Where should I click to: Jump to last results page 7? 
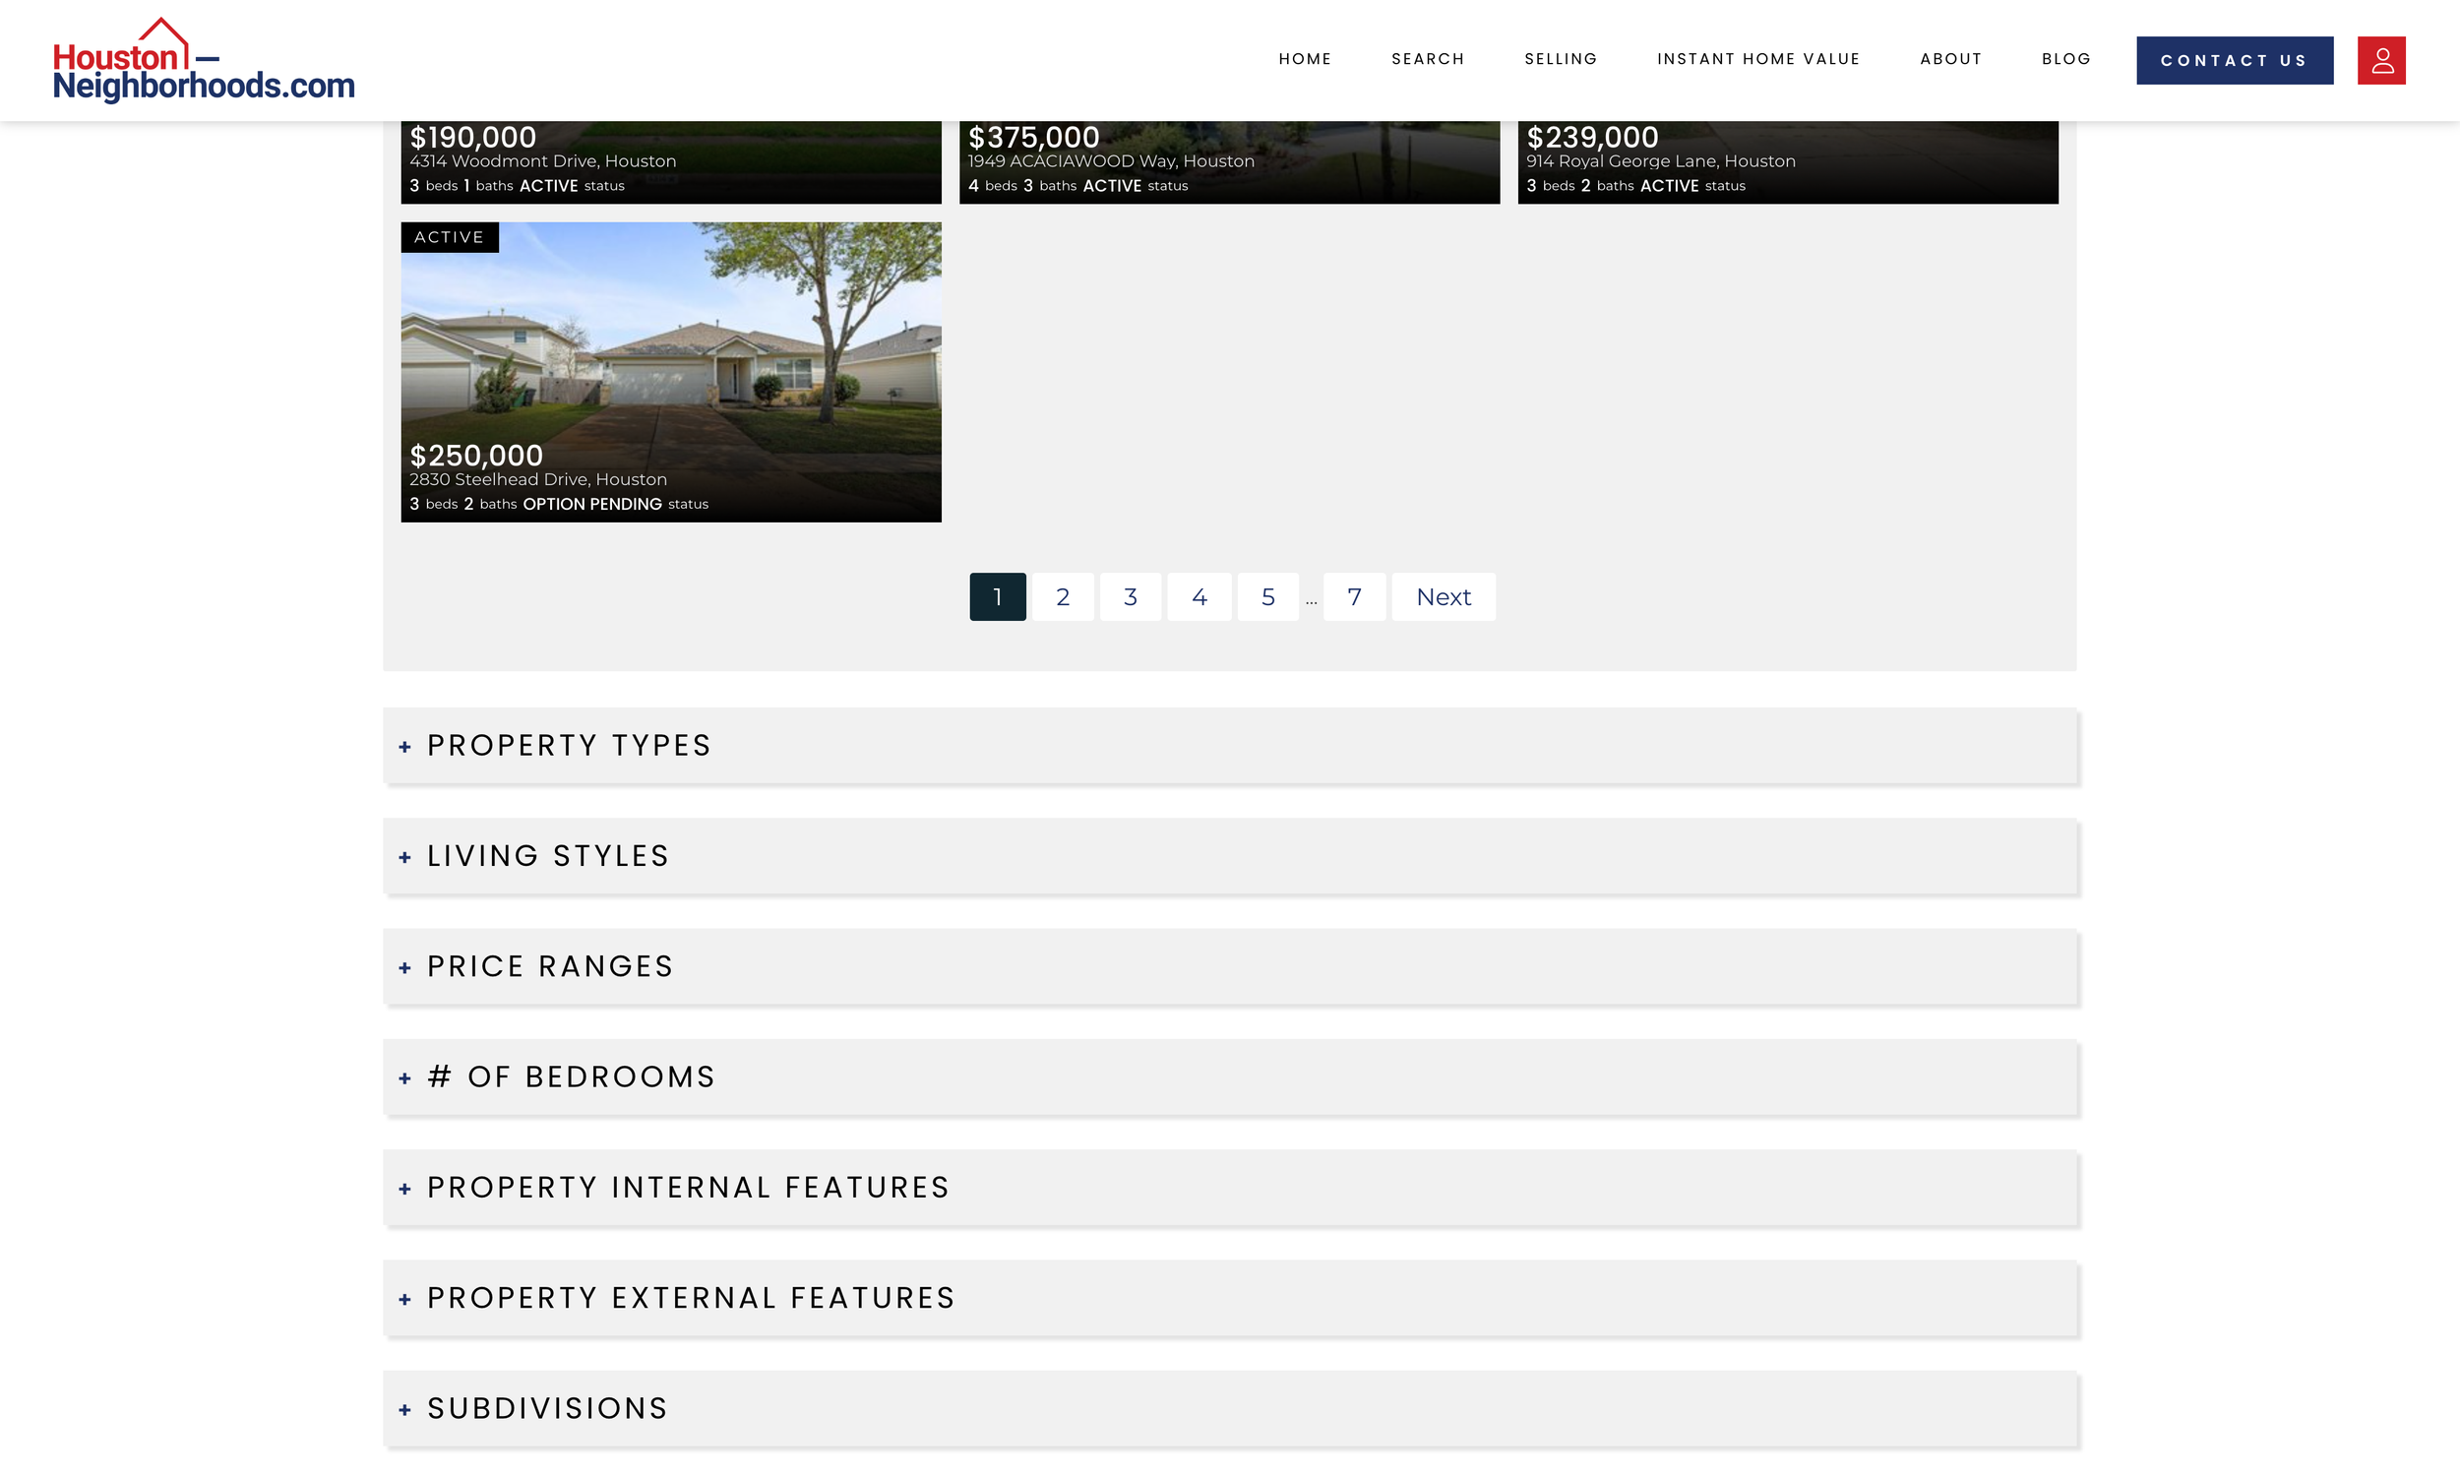click(x=1353, y=596)
